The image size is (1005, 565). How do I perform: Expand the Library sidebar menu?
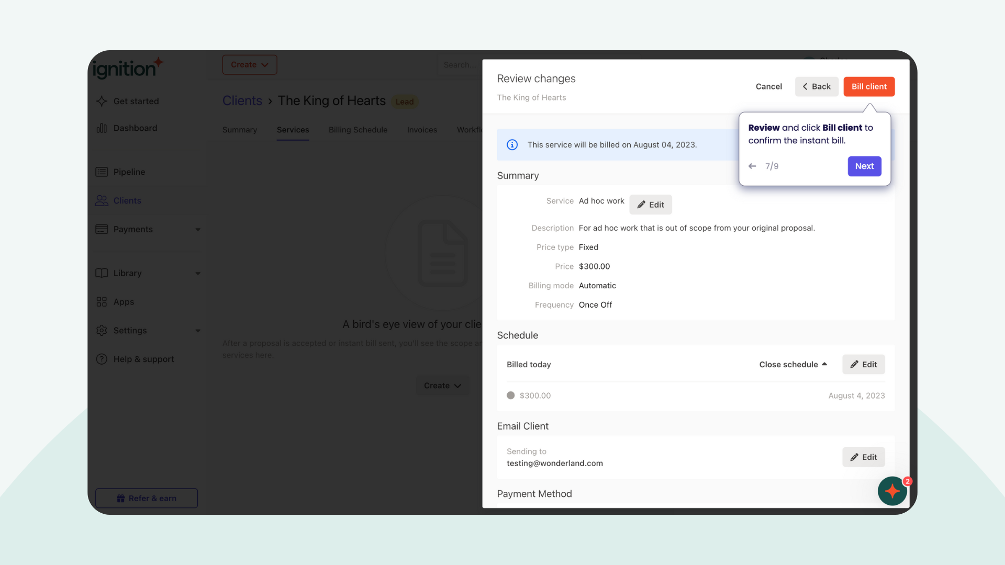pos(198,274)
